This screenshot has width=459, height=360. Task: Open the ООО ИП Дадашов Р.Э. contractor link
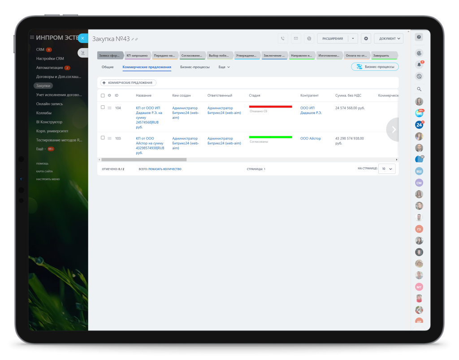click(x=311, y=110)
